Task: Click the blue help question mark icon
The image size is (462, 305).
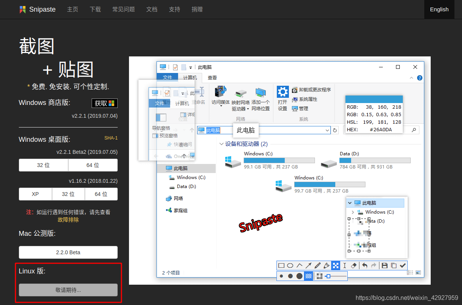Action: pyautogui.click(x=420, y=78)
